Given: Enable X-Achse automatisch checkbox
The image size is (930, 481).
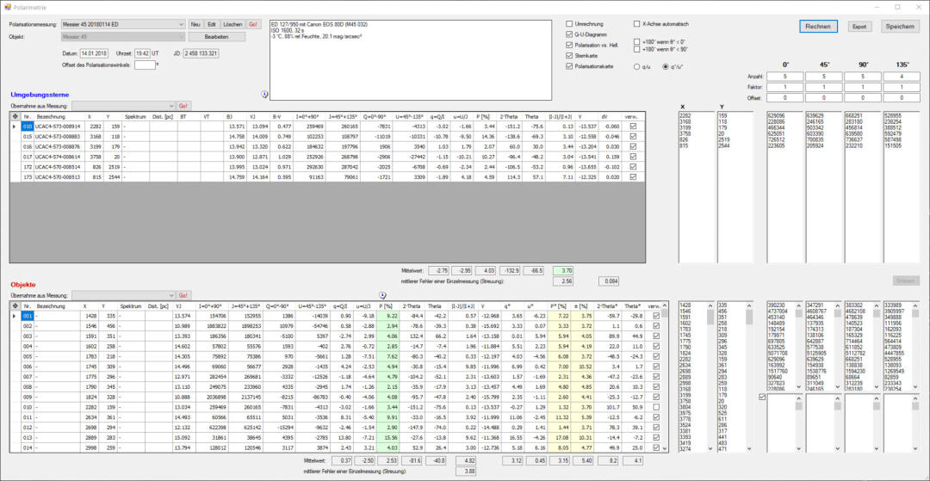Looking at the screenshot, I should click(636, 23).
